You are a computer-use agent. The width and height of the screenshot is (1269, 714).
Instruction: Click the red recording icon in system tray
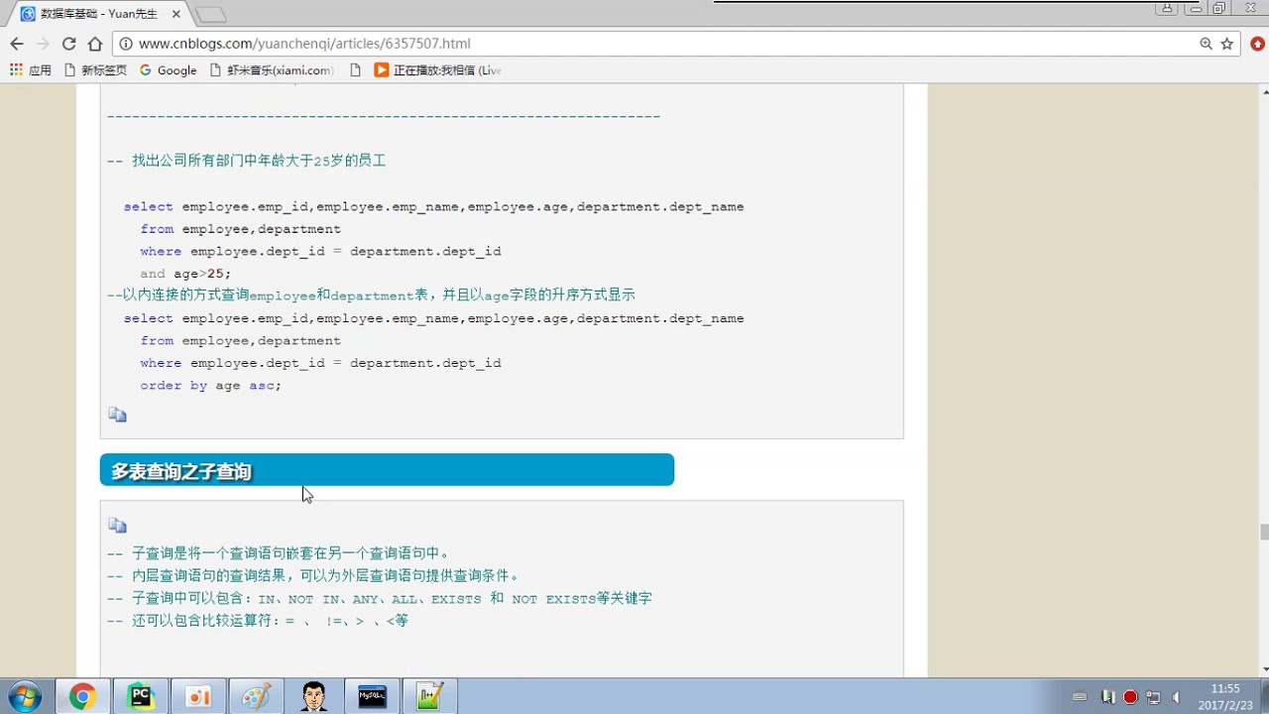click(x=1130, y=697)
